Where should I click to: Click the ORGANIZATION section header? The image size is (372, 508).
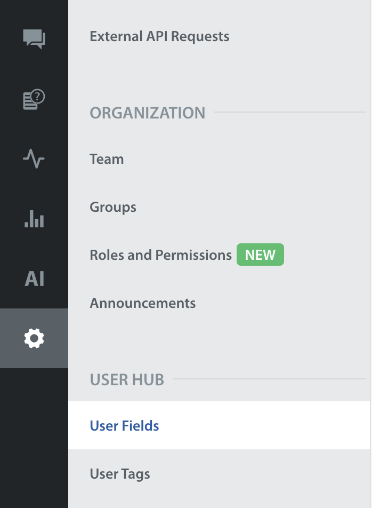pyautogui.click(x=147, y=113)
